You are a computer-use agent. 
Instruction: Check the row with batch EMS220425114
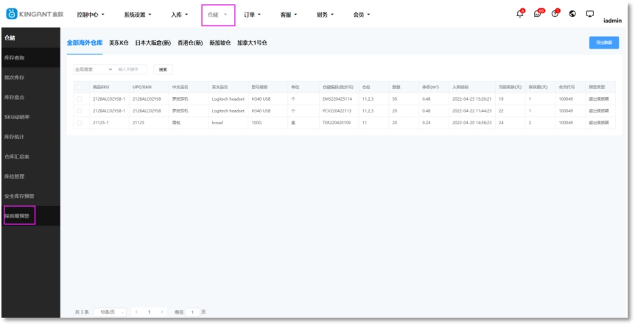(80, 99)
